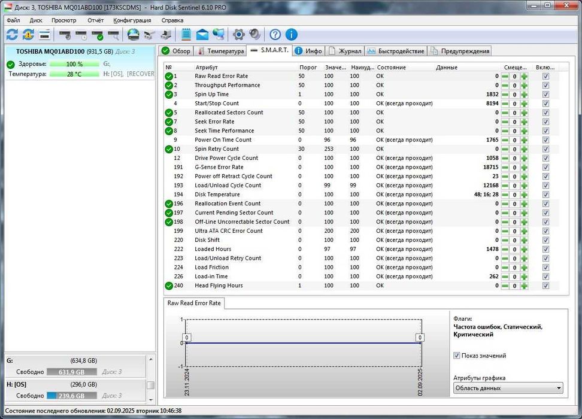Toggle the Throughput Performance enable checkbox
The height and width of the screenshot is (419, 582).
point(545,86)
